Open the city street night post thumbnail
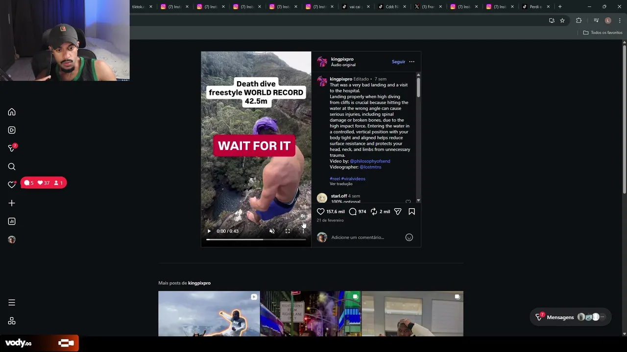Screen dimensions: 627x352 pos(311,314)
